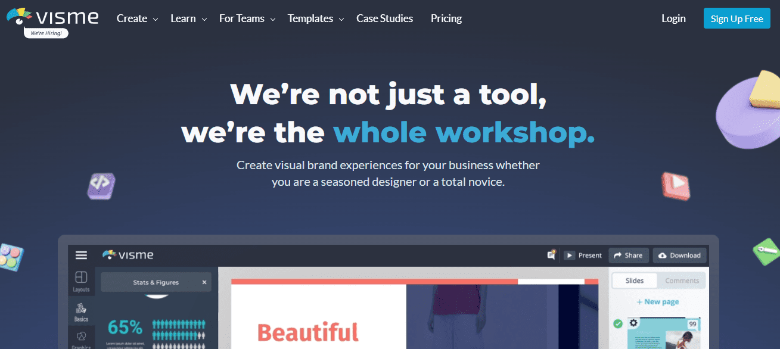Click the Beautiful heading on the slide
780x349 pixels.
pyautogui.click(x=307, y=332)
